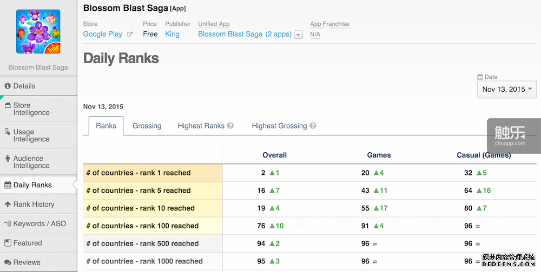541x272 pixels.
Task: Select the rank 100 reached row label
Action: point(142,226)
